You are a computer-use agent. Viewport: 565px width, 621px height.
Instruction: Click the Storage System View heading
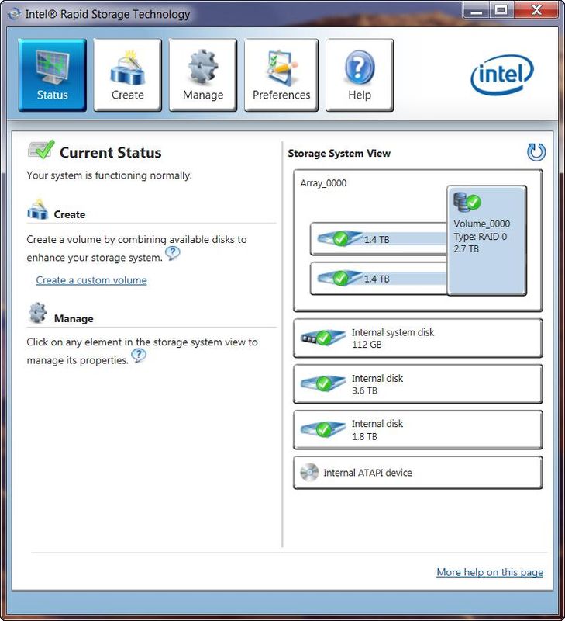tap(339, 153)
